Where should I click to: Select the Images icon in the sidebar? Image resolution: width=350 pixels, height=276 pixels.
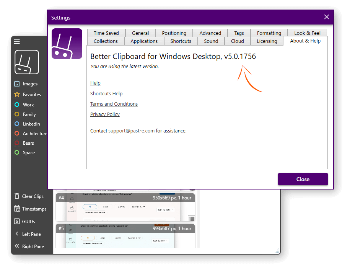coord(17,84)
